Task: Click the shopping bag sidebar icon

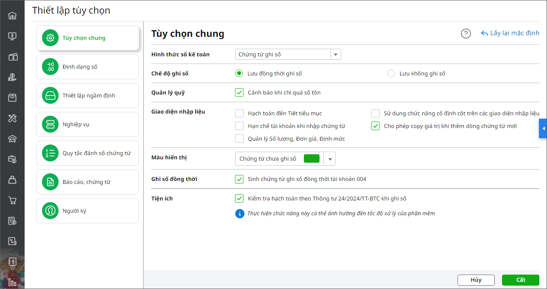Action: pyautogui.click(x=12, y=180)
